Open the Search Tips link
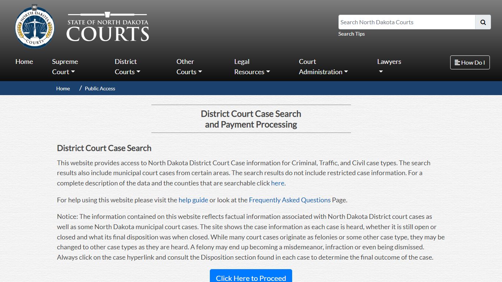The image size is (502, 282). 351,34
